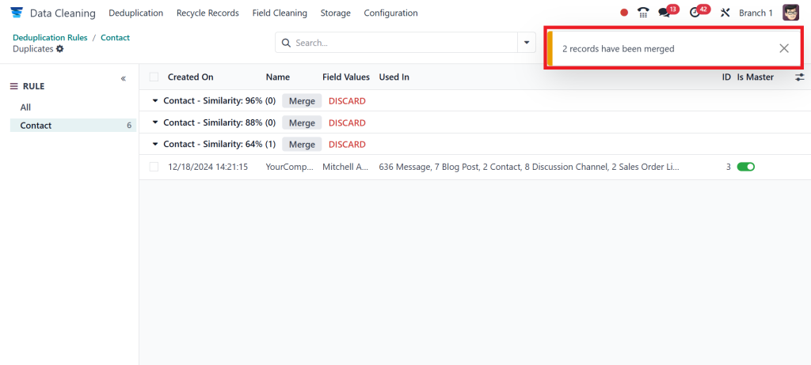Open the Duplicates gear settings icon
811x365 pixels.
pyautogui.click(x=60, y=49)
